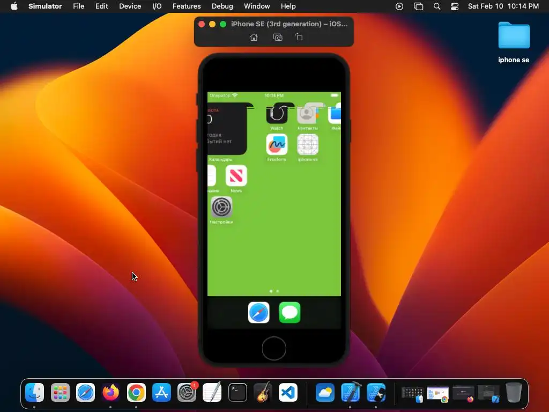Click the date and time in menu bar
This screenshot has height=412, width=549.
click(x=503, y=6)
